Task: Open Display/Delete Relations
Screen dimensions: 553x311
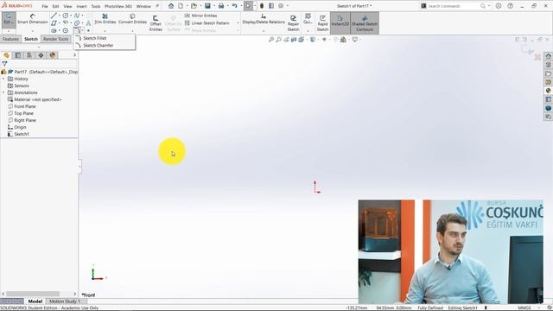Action: [x=264, y=19]
